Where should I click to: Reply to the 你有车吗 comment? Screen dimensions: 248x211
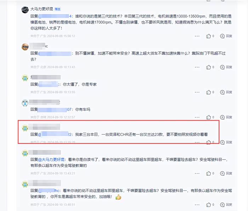tap(226, 117)
